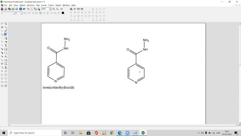Open the Structure menu

[x=31, y=5]
